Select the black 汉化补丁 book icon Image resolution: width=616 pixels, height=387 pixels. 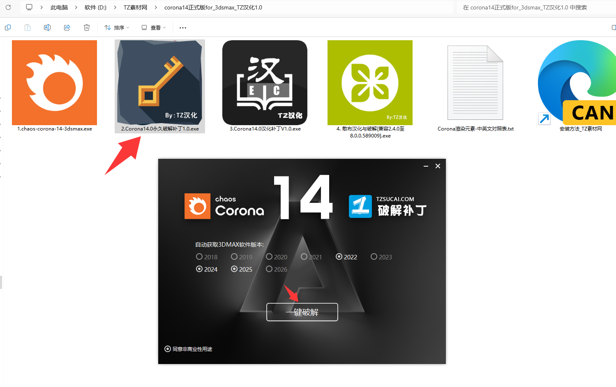click(265, 82)
